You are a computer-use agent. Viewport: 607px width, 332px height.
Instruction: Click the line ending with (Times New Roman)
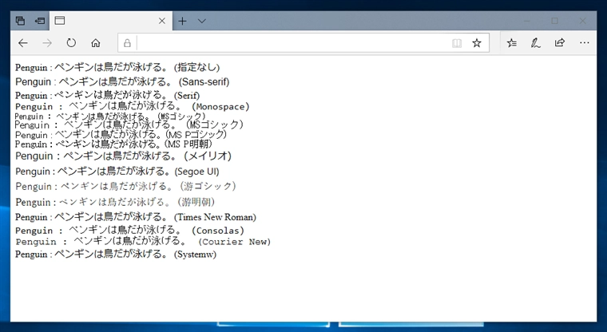pos(136,217)
